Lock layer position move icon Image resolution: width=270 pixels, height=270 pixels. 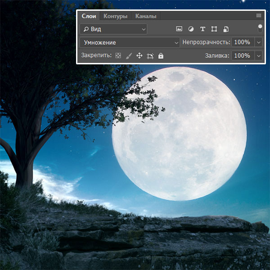tap(139, 56)
